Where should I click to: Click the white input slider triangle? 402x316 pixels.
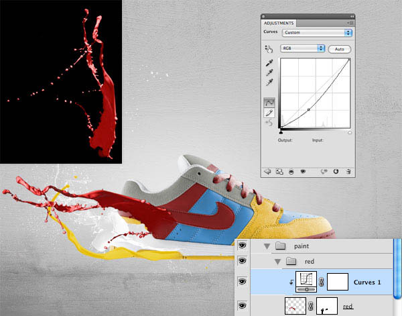pyautogui.click(x=350, y=132)
